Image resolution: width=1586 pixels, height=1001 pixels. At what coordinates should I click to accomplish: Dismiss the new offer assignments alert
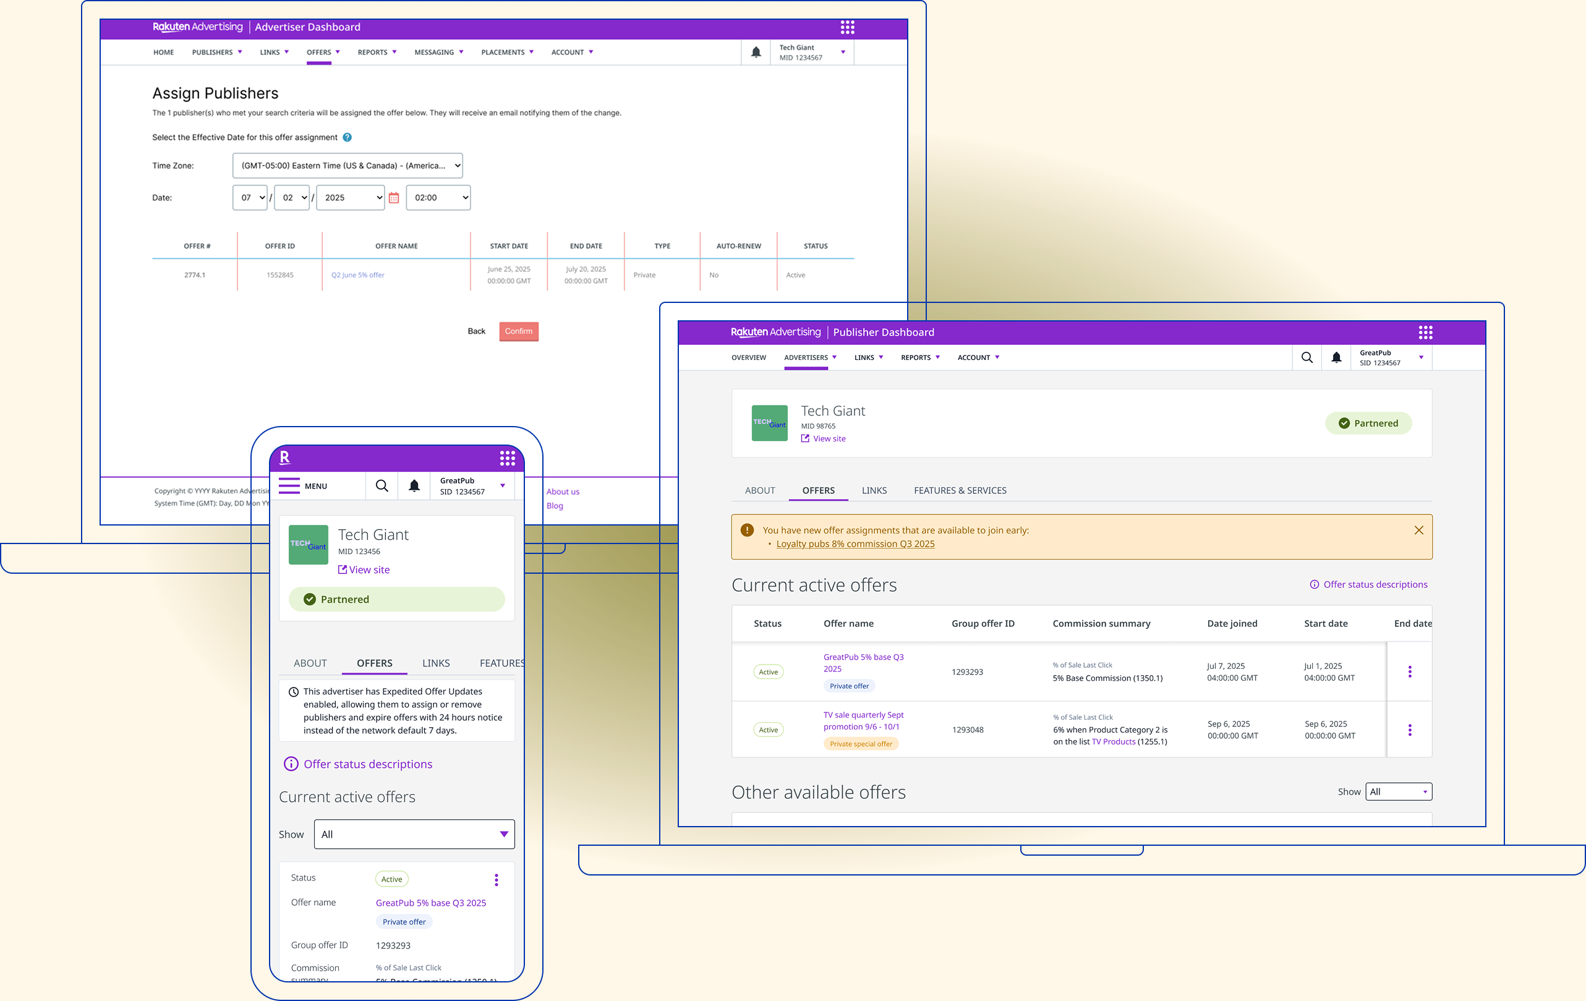(x=1418, y=530)
